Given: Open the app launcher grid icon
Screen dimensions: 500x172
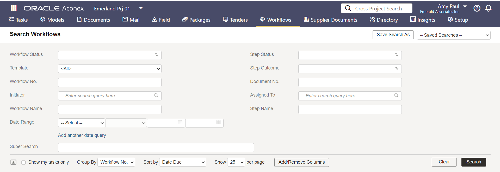Looking at the screenshot, I should 14,8.
